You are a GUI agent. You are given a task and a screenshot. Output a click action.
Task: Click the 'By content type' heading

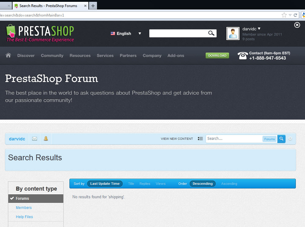36,189
